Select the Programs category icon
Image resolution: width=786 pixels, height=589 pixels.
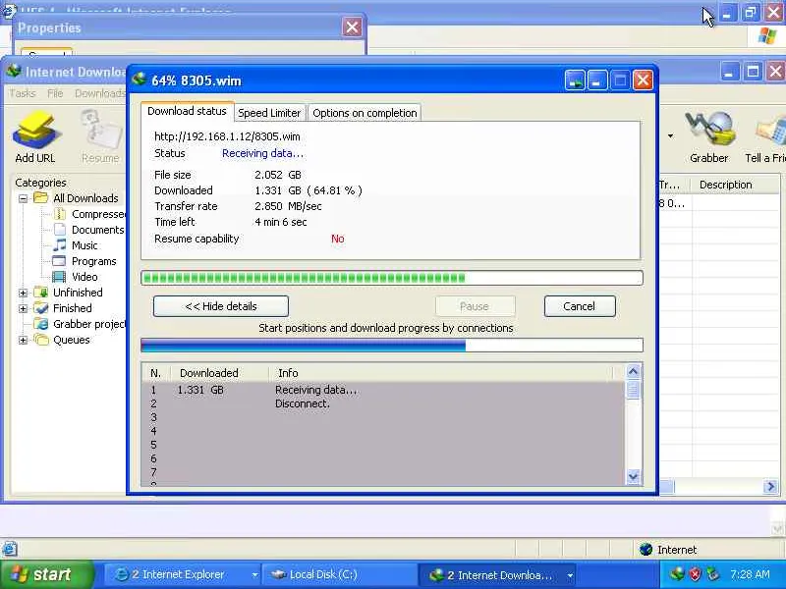(x=59, y=261)
